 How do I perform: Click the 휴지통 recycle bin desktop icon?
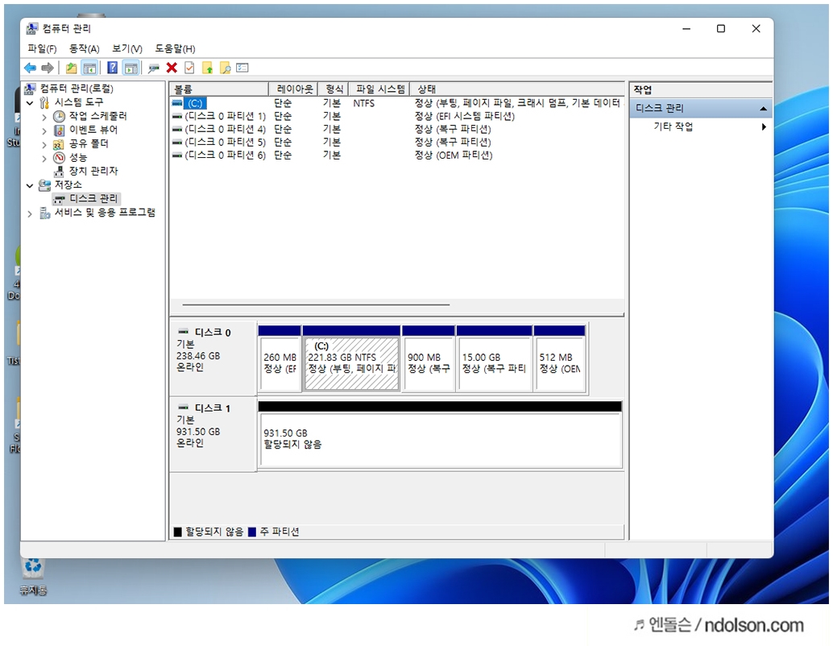click(x=33, y=567)
